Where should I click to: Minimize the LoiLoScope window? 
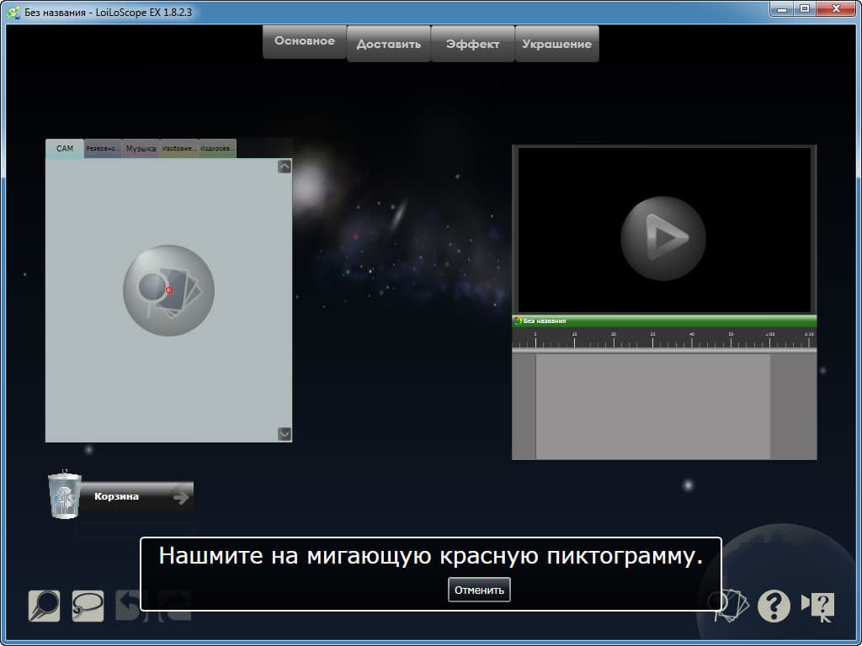781,9
